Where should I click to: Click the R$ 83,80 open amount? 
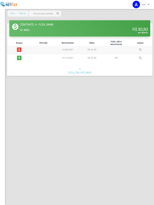tap(140, 29)
